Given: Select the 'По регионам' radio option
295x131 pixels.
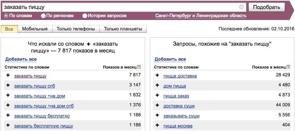Looking at the screenshot, I should (43, 16).
